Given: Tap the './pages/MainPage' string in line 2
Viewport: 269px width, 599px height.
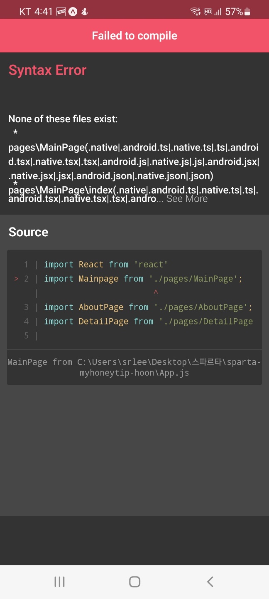Looking at the screenshot, I should pyautogui.click(x=193, y=279).
